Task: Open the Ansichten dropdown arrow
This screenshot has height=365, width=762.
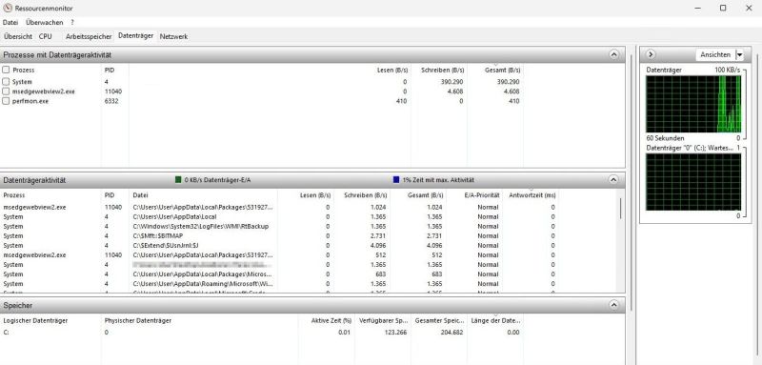Action: click(x=740, y=54)
